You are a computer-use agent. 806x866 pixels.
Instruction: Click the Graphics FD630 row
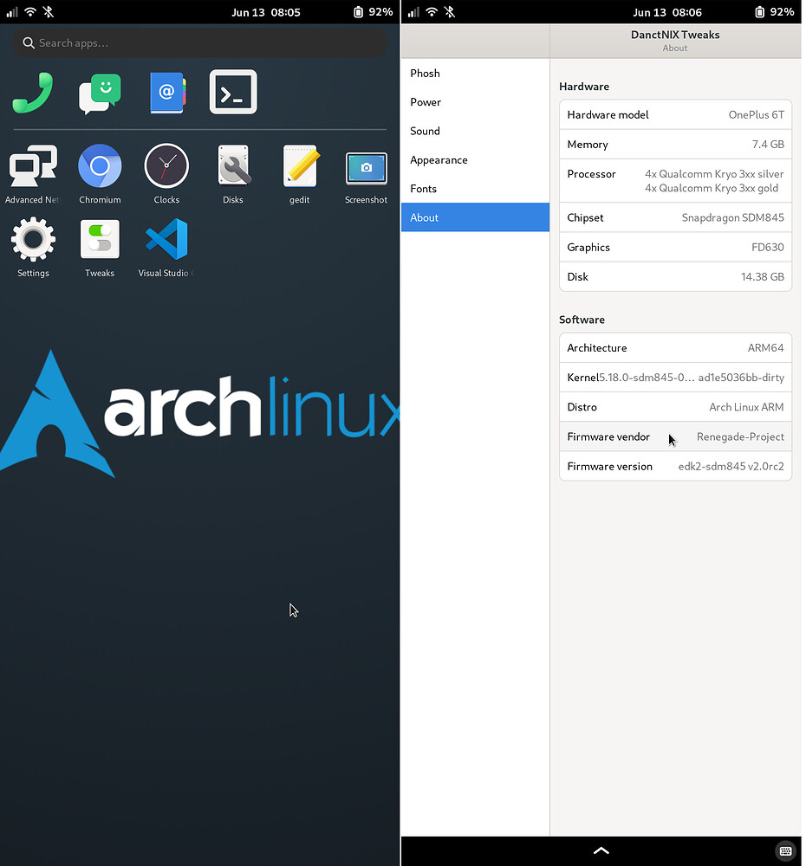point(675,247)
